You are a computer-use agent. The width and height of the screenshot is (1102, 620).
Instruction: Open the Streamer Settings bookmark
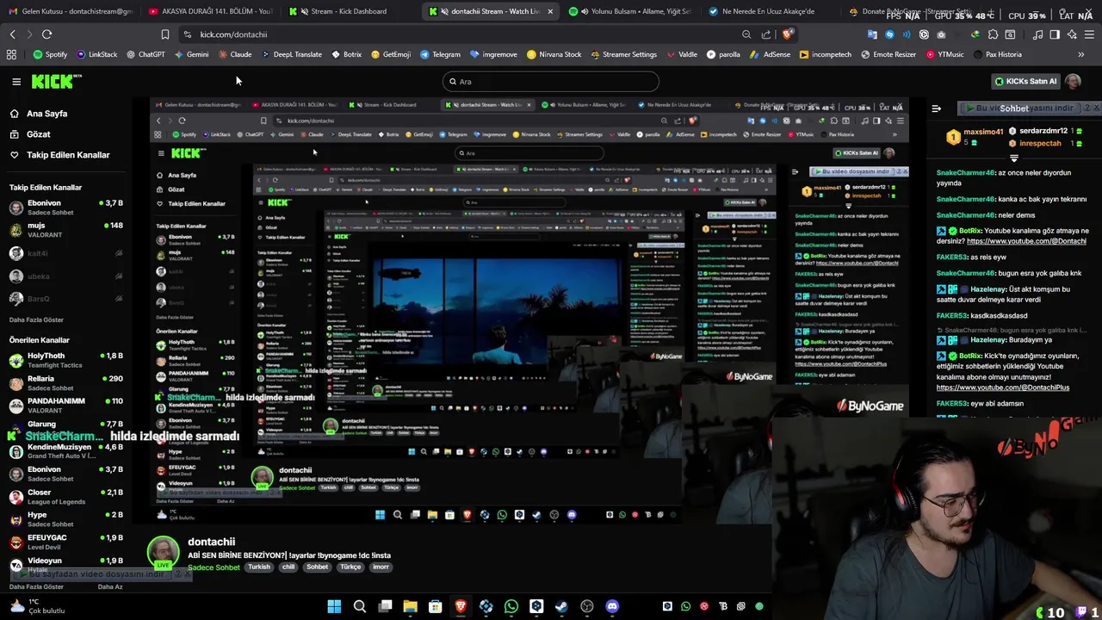tap(623, 54)
